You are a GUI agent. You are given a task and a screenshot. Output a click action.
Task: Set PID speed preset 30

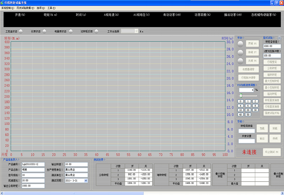coord(255,110)
